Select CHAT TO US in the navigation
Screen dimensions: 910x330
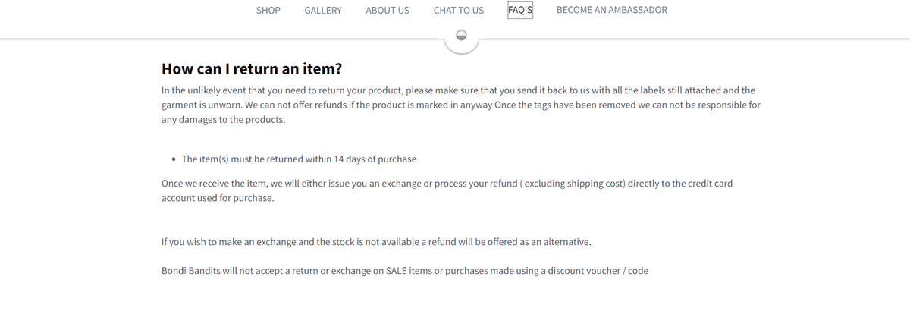click(x=459, y=10)
